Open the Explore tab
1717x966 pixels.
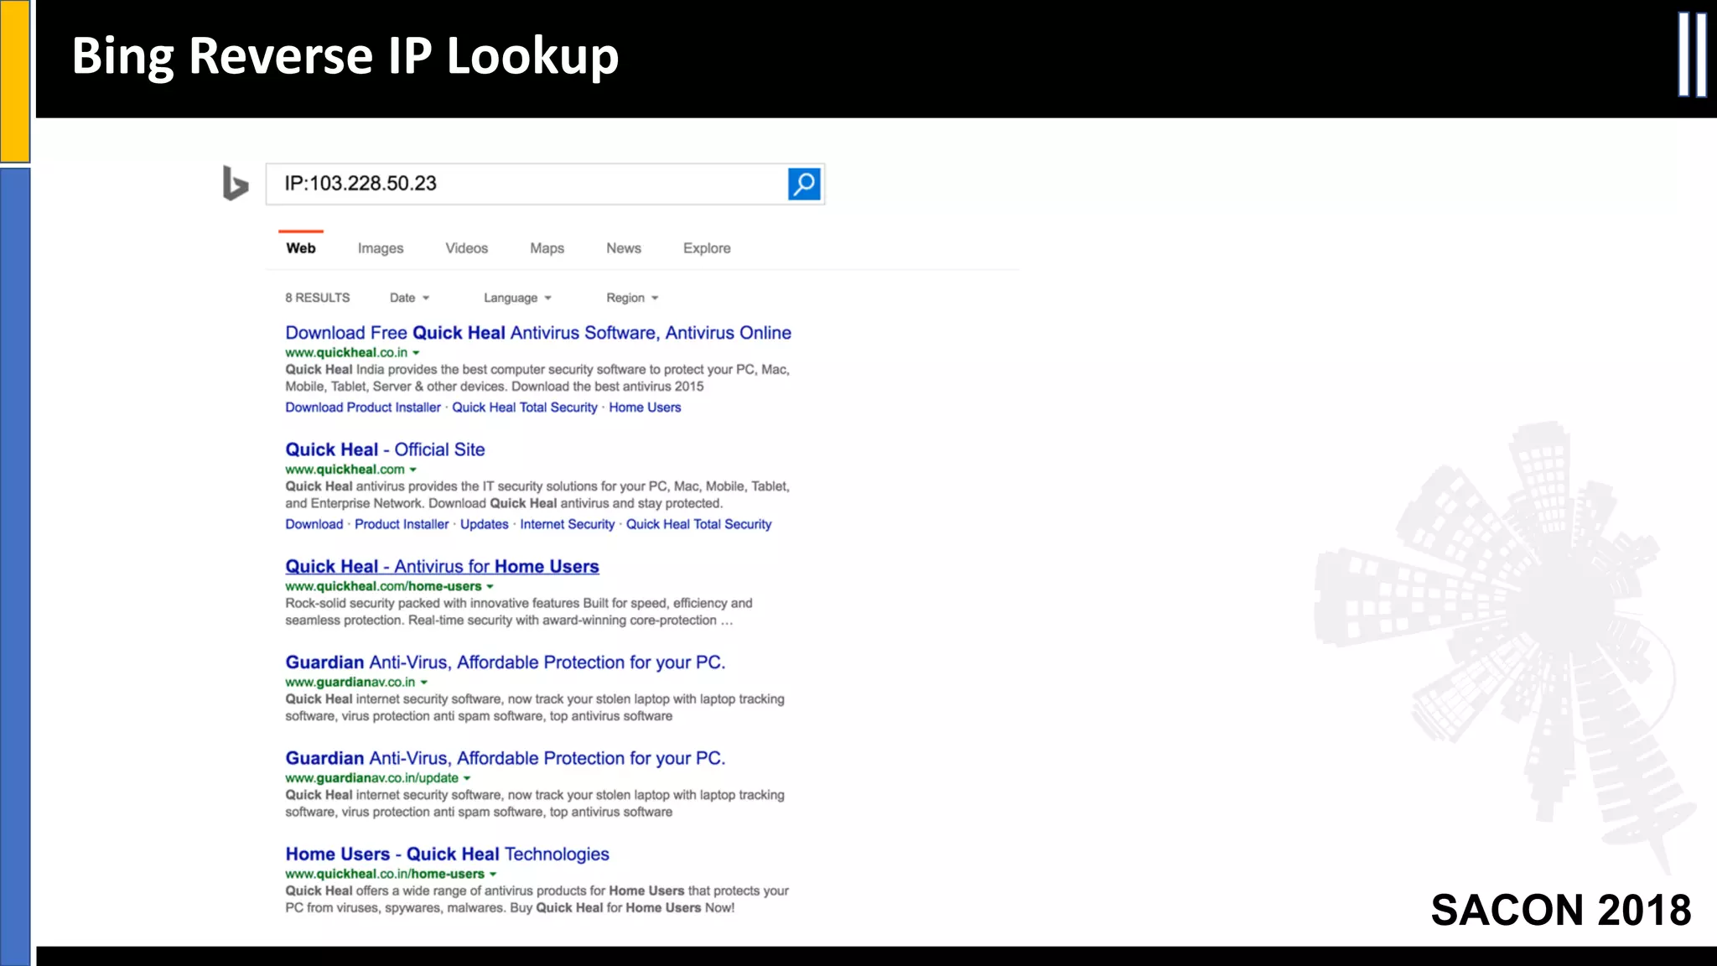pos(707,248)
